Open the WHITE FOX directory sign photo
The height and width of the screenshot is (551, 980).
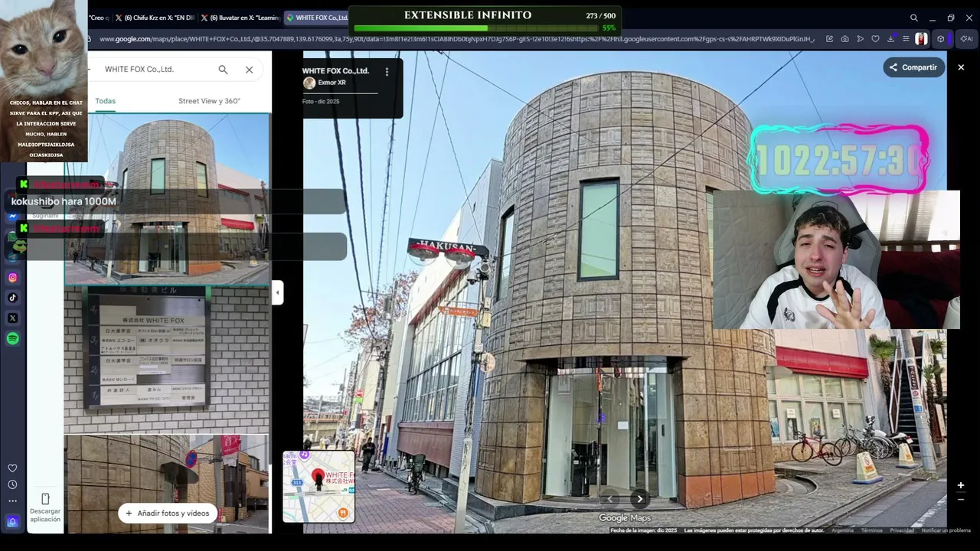click(167, 360)
